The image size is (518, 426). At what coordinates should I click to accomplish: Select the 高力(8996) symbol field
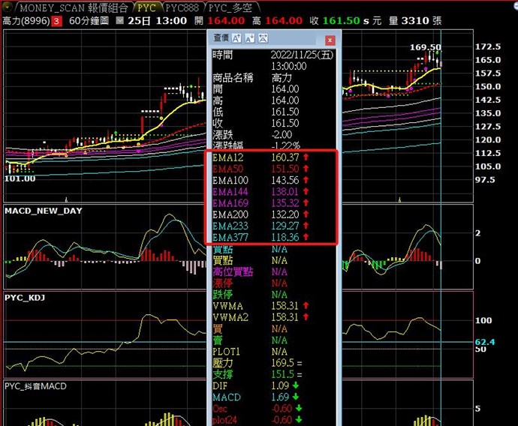(26, 21)
